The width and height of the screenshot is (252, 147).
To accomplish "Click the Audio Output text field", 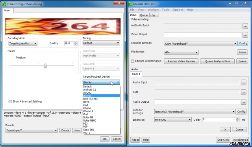I will click(197, 102).
